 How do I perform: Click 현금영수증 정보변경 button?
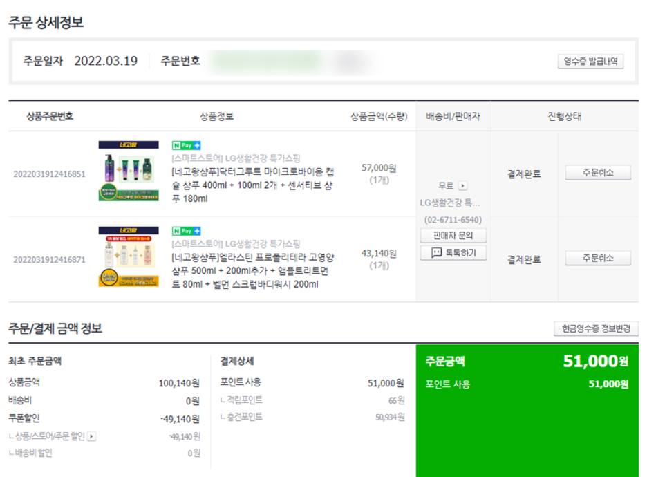[x=596, y=328]
